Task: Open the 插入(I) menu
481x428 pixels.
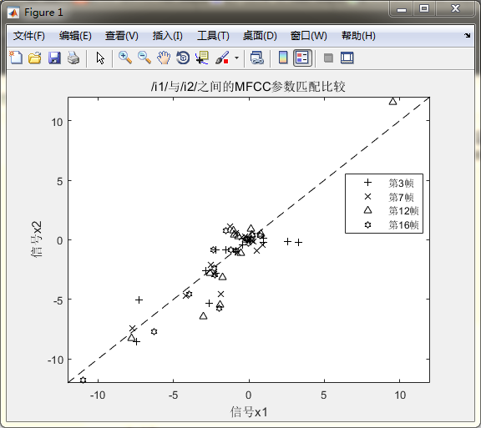Action: point(168,36)
